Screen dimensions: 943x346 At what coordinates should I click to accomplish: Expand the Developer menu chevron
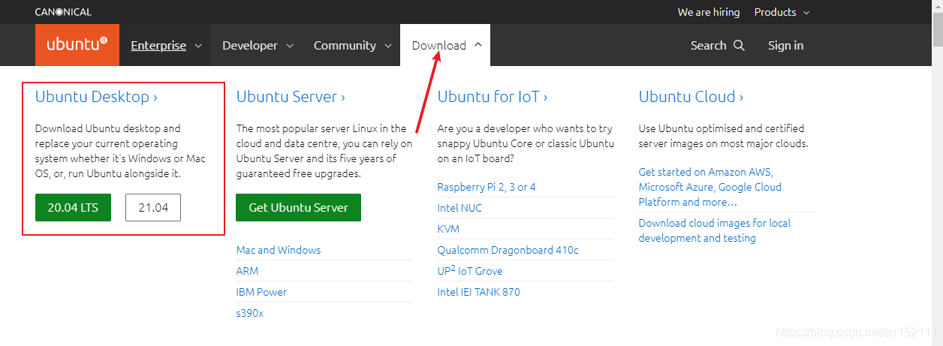[290, 46]
